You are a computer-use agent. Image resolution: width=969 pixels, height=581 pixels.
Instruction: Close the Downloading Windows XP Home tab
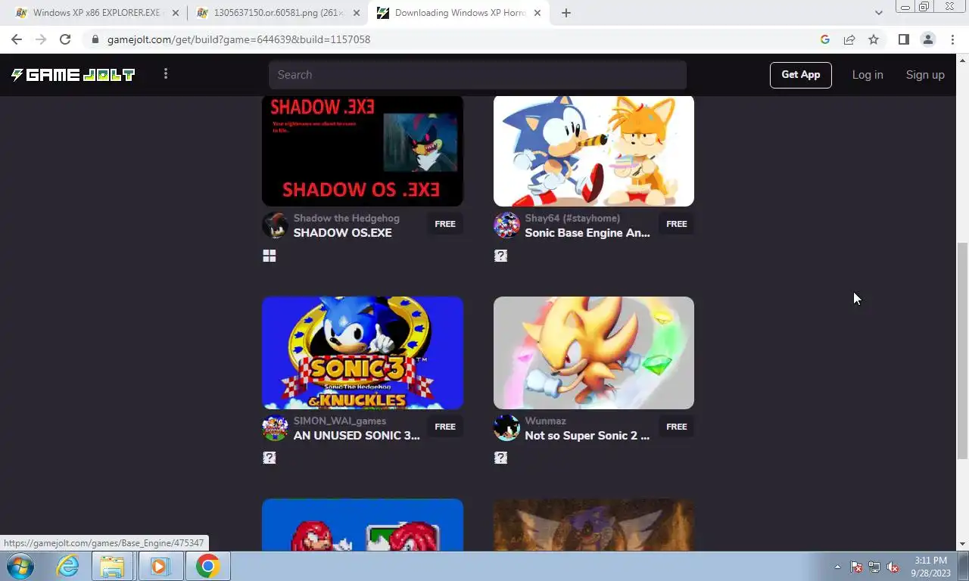[x=537, y=13]
